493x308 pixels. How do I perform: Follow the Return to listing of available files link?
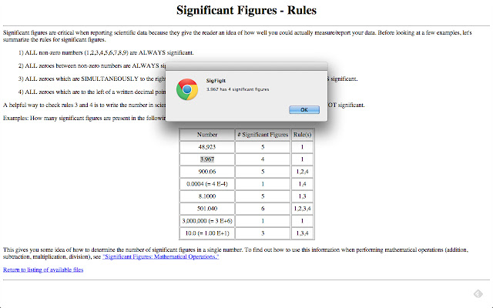(43, 269)
